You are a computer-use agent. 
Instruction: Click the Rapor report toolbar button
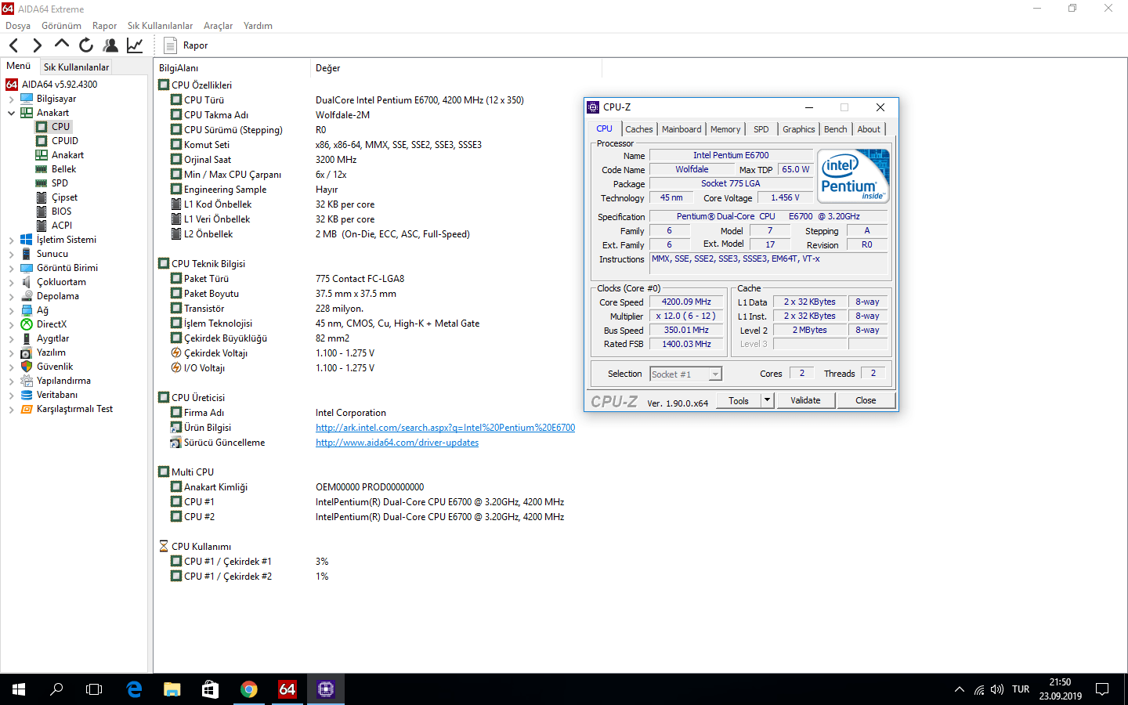pos(186,45)
